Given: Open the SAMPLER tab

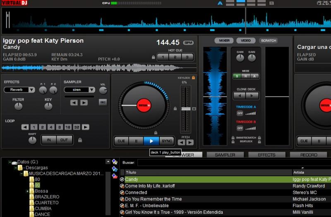Looking at the screenshot, I should [225, 155].
